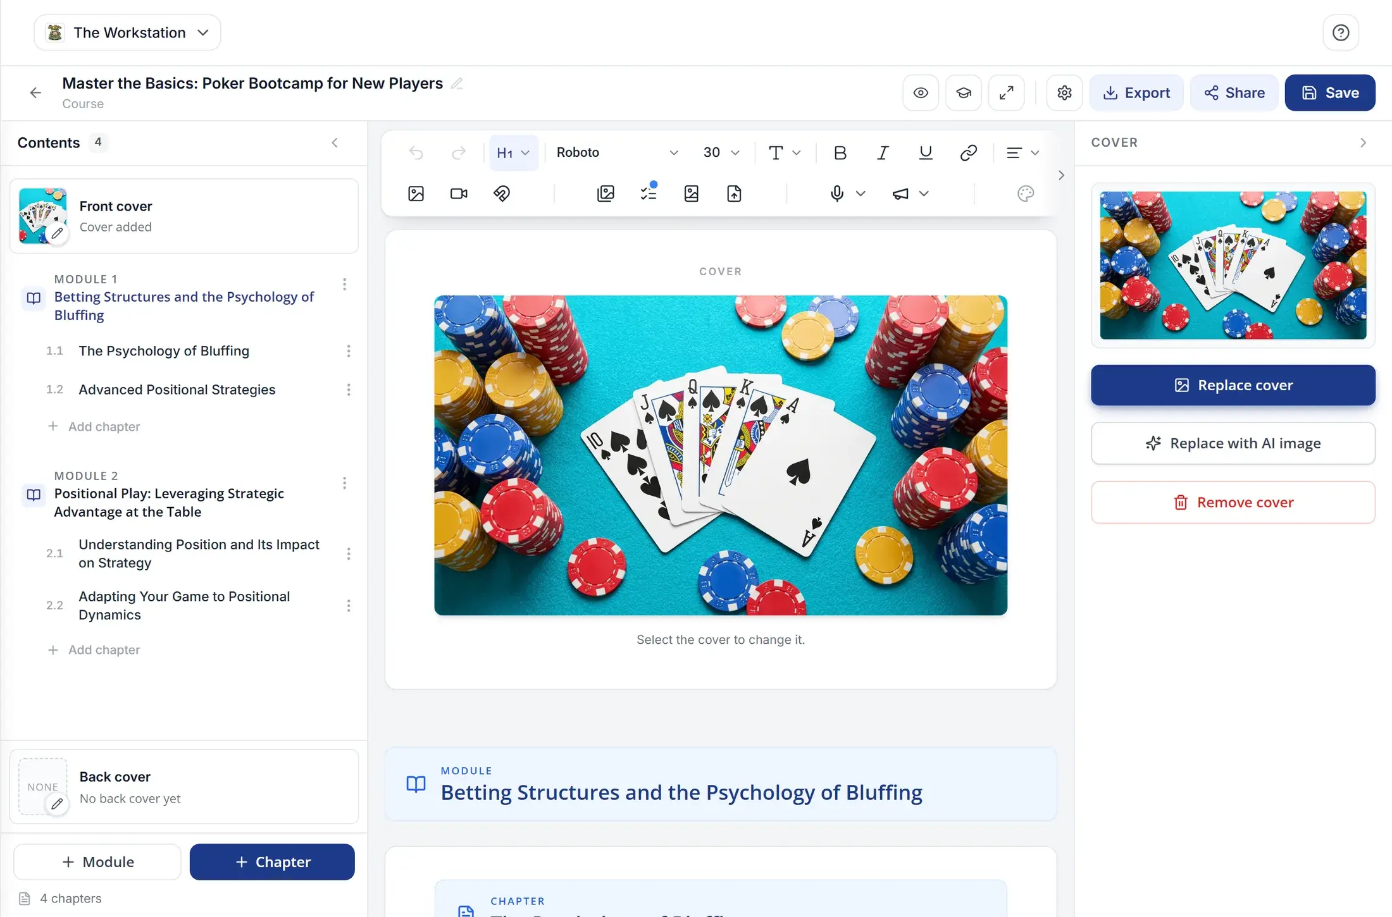The height and width of the screenshot is (917, 1392).
Task: Go back with the left arrow icon
Action: (x=35, y=93)
